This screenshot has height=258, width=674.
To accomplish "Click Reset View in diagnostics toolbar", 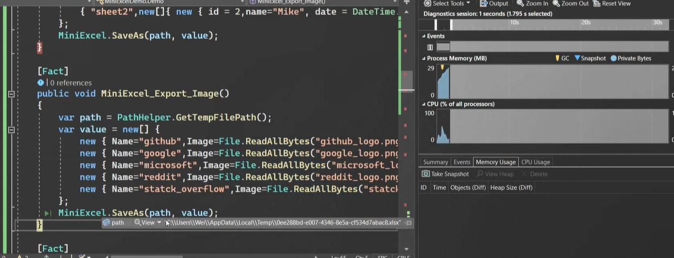I will pos(612,3).
